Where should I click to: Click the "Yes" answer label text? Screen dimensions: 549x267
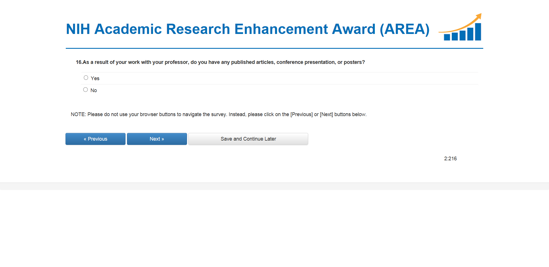[x=95, y=78]
